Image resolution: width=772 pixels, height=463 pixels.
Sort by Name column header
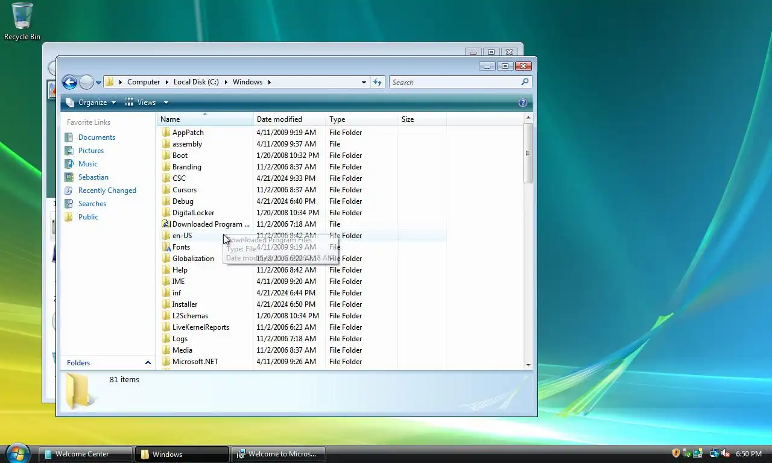pos(204,119)
